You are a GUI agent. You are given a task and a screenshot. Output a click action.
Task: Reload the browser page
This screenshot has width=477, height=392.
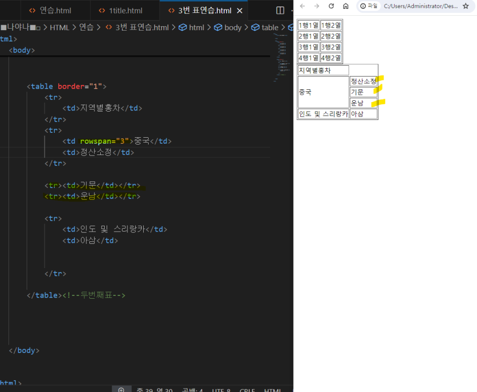click(331, 6)
